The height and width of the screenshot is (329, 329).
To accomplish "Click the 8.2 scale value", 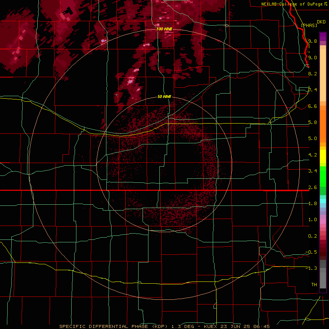I will (x=313, y=73).
